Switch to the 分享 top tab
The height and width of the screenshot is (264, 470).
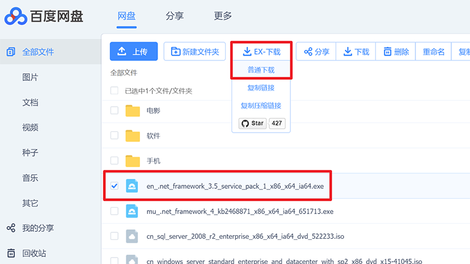[173, 16]
